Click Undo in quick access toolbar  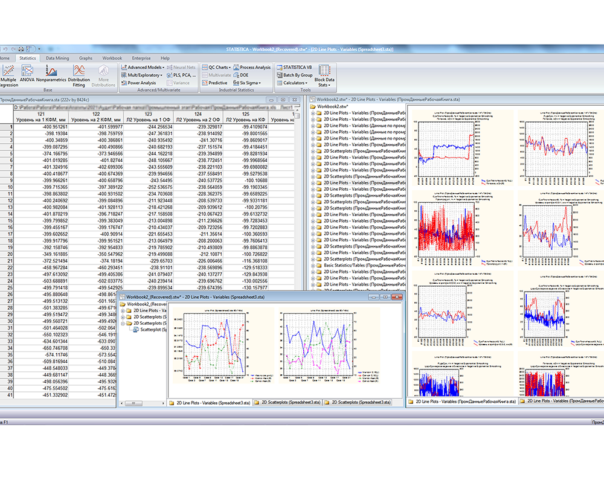[6, 50]
